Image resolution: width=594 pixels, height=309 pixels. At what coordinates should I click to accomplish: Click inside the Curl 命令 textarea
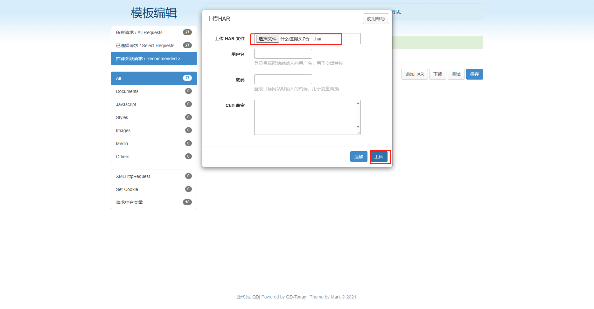click(x=305, y=117)
